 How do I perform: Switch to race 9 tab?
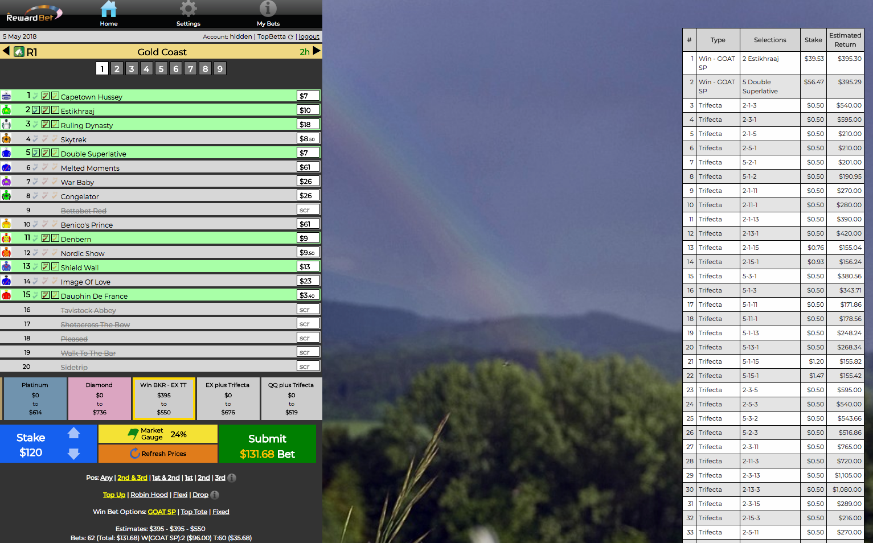[220, 69]
